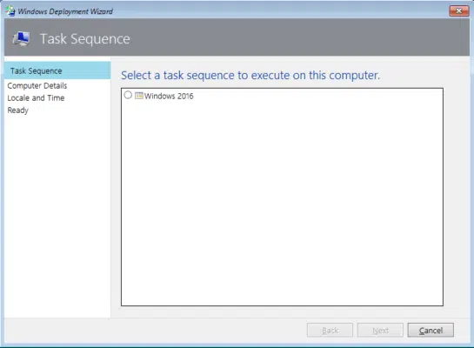Click the Back button
Screen dimensions: 474x348
point(330,330)
